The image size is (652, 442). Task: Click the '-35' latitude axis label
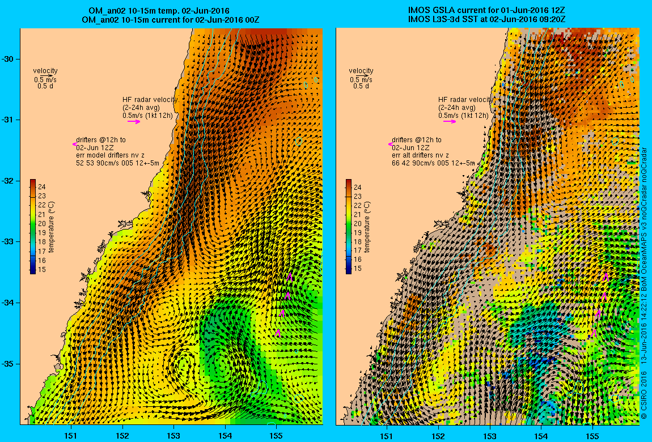pos(8,364)
